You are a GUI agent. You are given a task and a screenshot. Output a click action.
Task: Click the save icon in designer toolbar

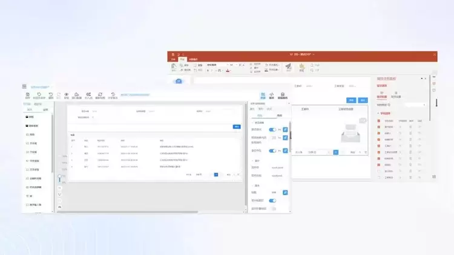point(28,95)
